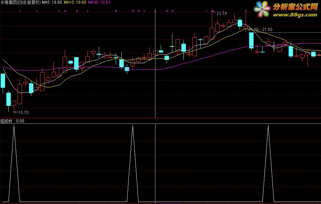Click the 21.56 - 21.50 price range label
The height and width of the screenshot is (204, 321).
(260, 30)
